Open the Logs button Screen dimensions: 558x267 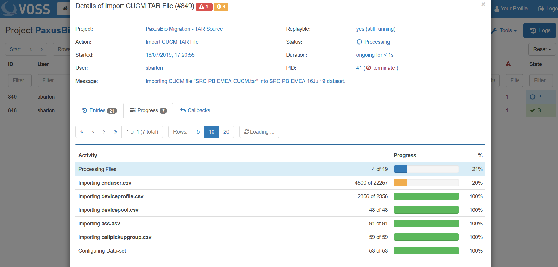[x=539, y=30]
